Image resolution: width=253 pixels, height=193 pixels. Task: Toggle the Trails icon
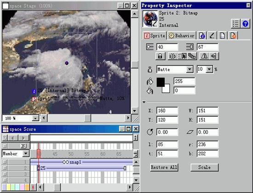[192, 56]
